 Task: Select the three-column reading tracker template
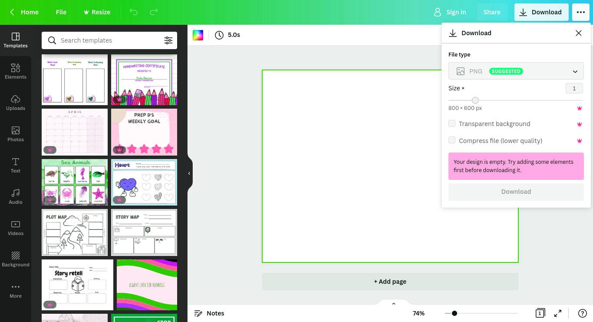[75, 80]
